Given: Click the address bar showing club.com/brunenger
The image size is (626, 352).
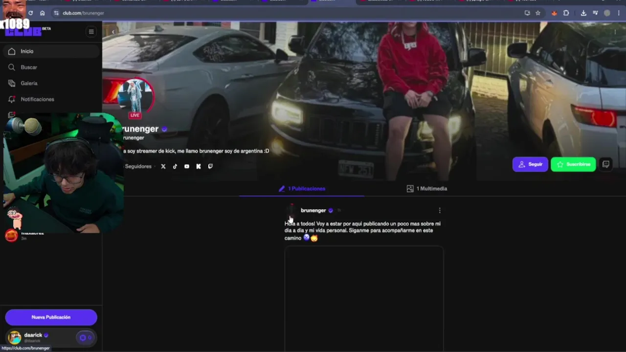Looking at the screenshot, I should coord(83,13).
